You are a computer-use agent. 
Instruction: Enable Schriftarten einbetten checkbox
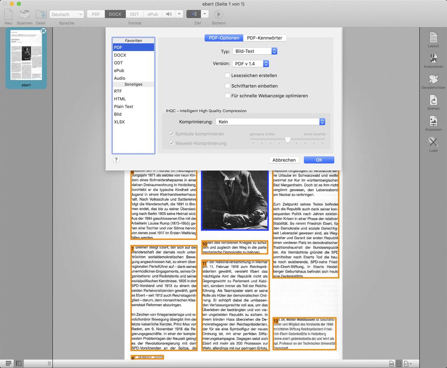[227, 86]
